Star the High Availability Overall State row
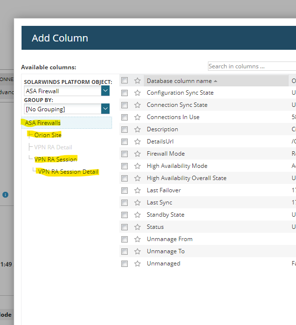Image resolution: width=296 pixels, height=325 pixels. [137, 178]
